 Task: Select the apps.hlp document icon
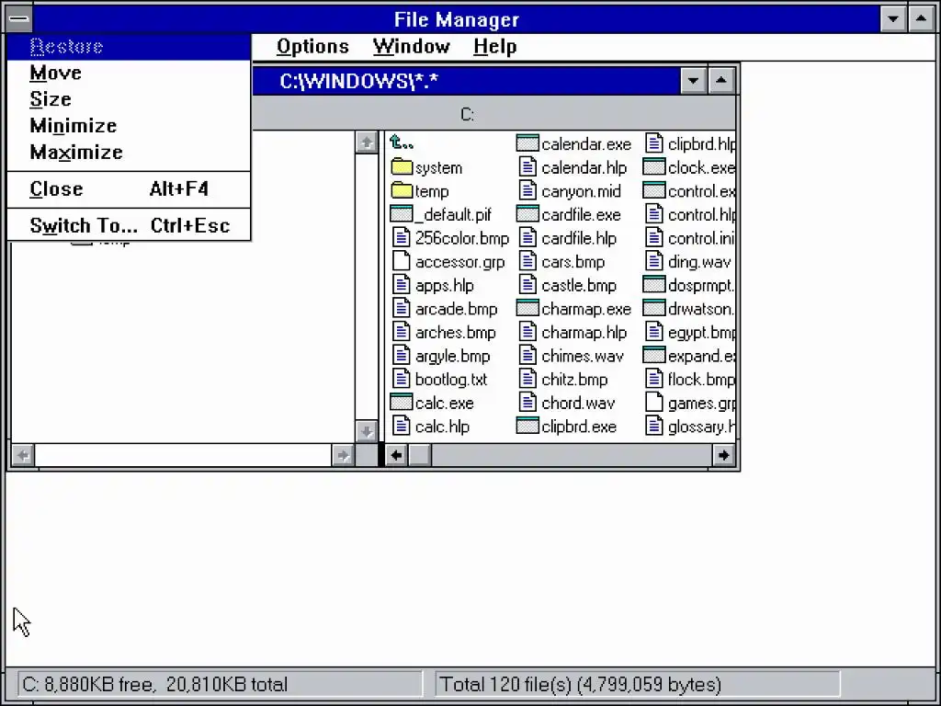(x=401, y=285)
